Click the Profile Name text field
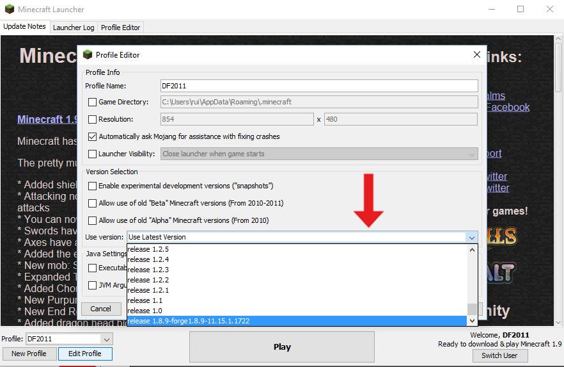This screenshot has width=564, height=367. pos(318,85)
